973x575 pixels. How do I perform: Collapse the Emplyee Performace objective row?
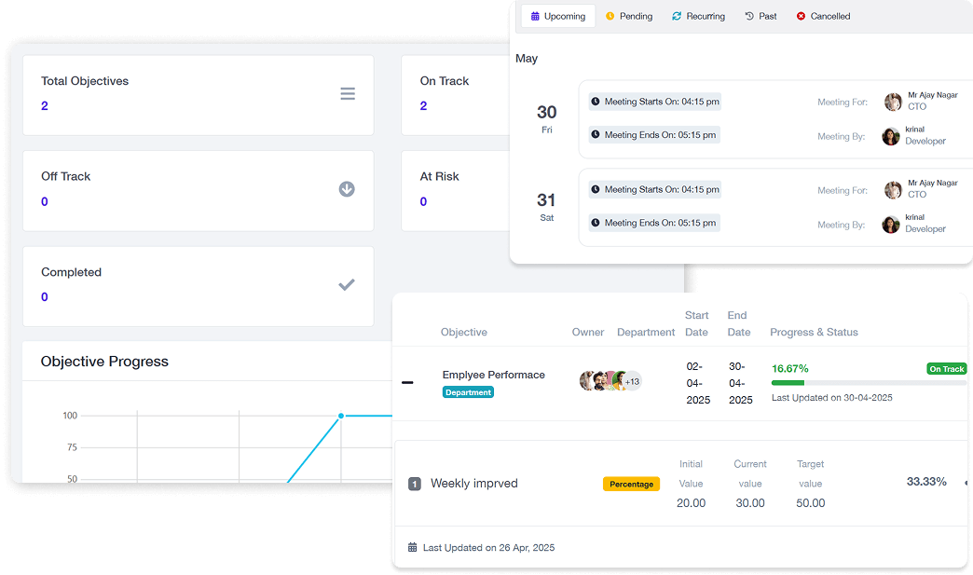(407, 382)
